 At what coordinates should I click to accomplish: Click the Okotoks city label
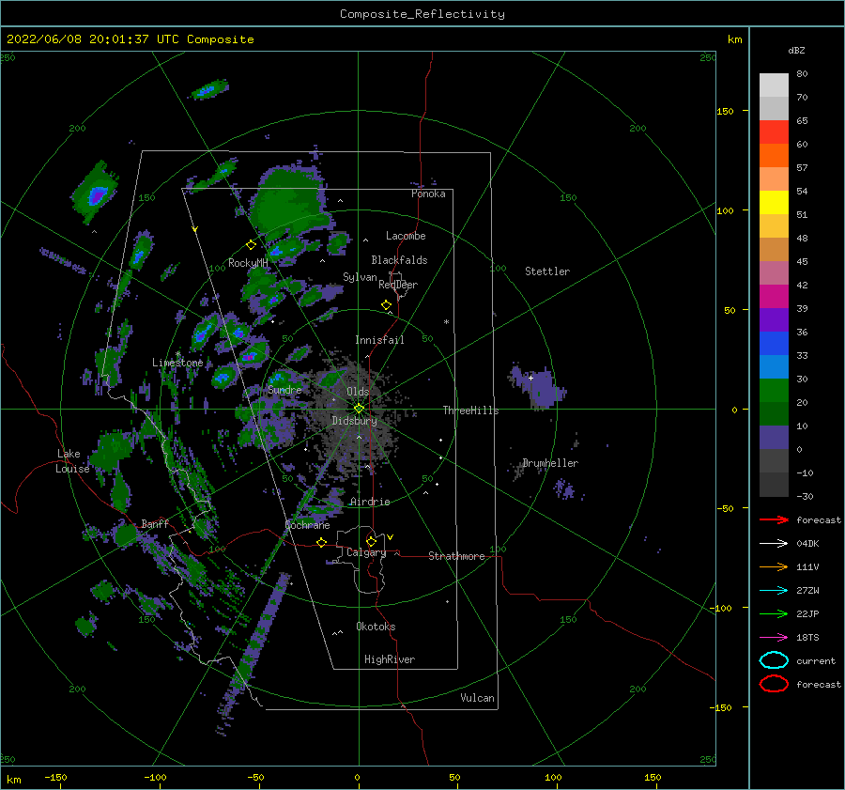click(x=376, y=627)
